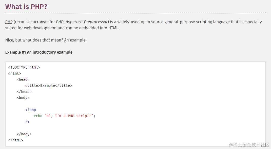Click the red "Hi, I'm a PHP script!" string
The image size is (271, 149).
coord(69,116)
